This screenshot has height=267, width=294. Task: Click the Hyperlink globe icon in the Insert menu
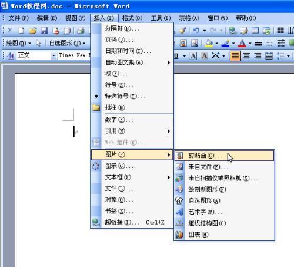click(x=96, y=222)
